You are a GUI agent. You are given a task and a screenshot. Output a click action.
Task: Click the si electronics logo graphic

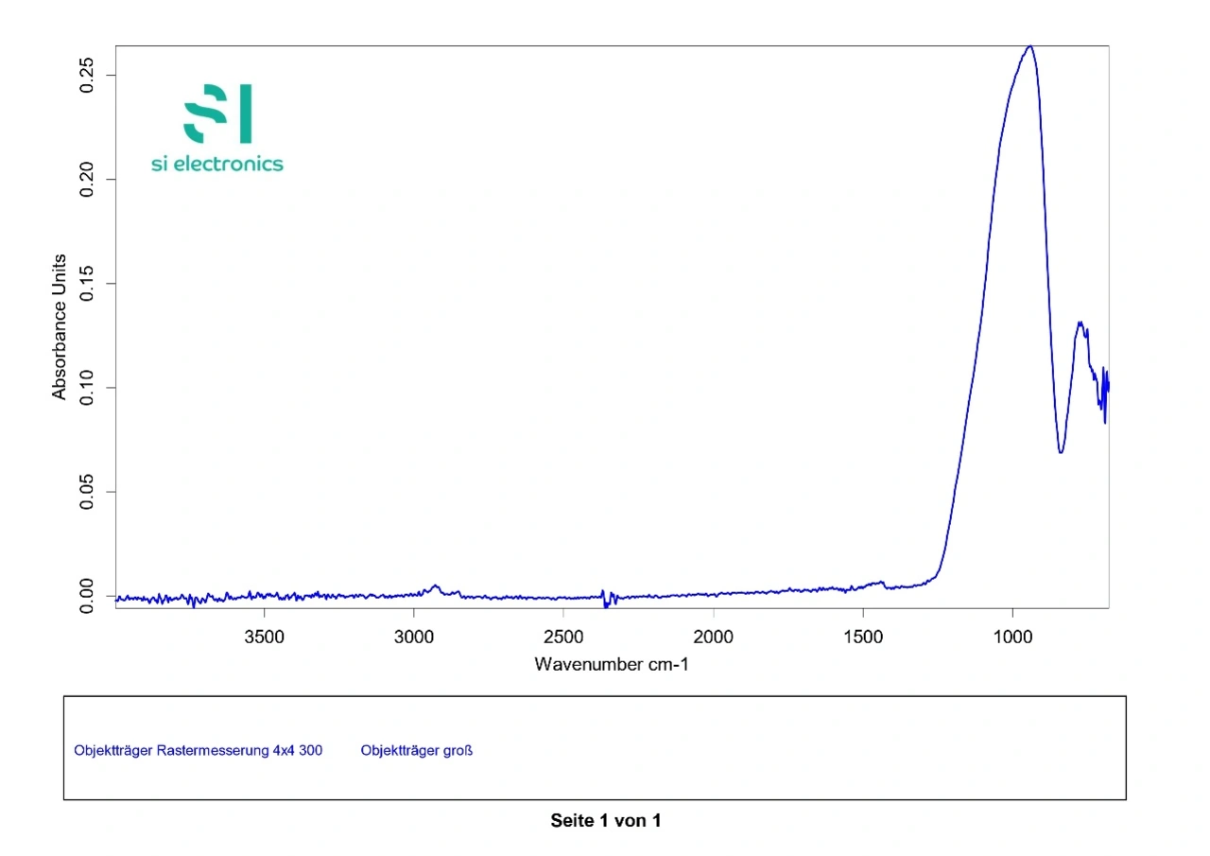217,114
